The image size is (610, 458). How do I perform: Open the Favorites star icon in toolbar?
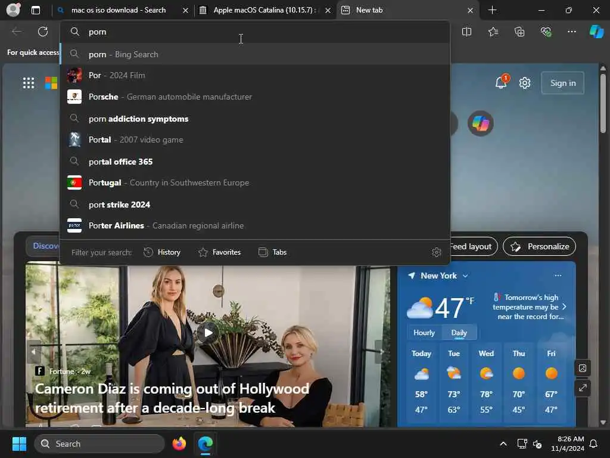493,32
